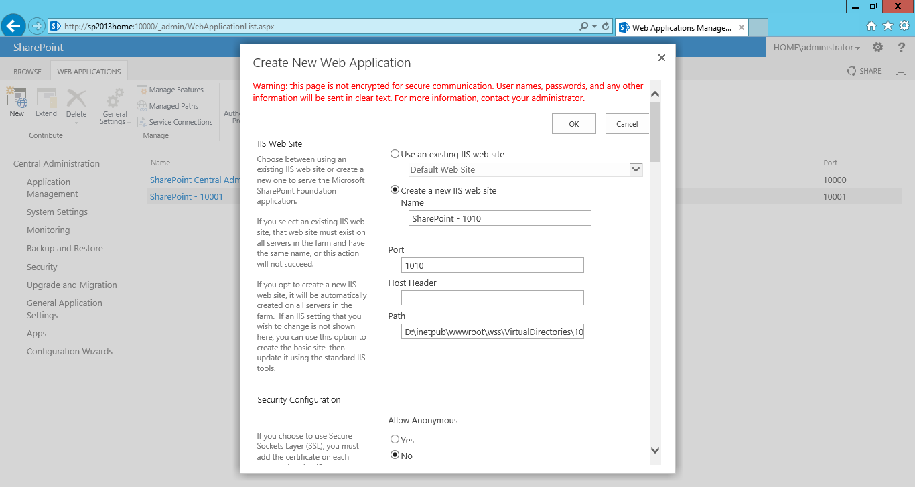Screen dimensions: 915x487
Task: Click the Host Header input field
Action: 492,297
